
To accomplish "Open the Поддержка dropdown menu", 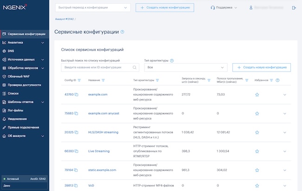I will click(x=224, y=8).
